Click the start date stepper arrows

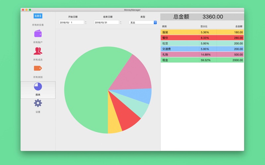(x=86, y=22)
